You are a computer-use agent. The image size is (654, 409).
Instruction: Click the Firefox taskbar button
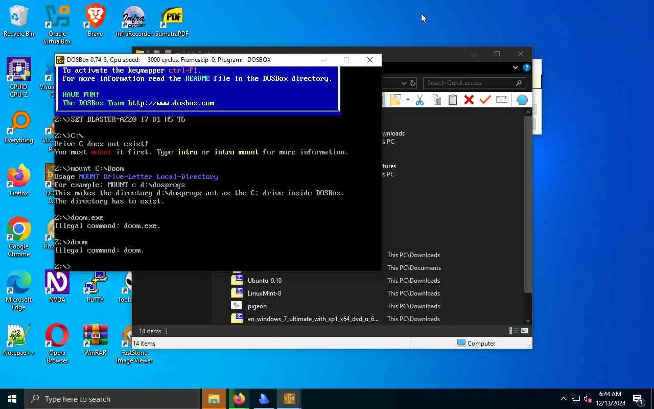(x=239, y=399)
